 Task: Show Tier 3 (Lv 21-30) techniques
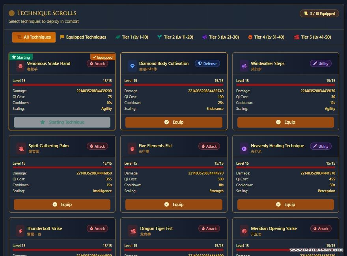click(220, 37)
